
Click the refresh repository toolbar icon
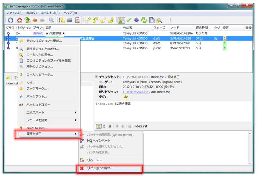11,20
